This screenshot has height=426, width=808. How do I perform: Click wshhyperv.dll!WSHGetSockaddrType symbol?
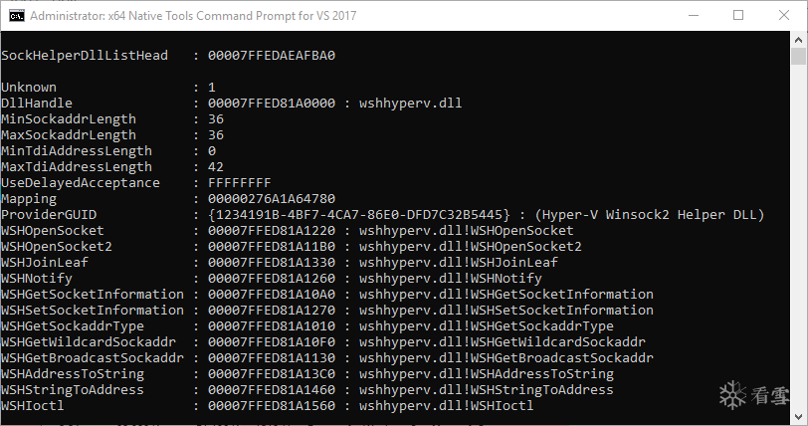(x=487, y=326)
